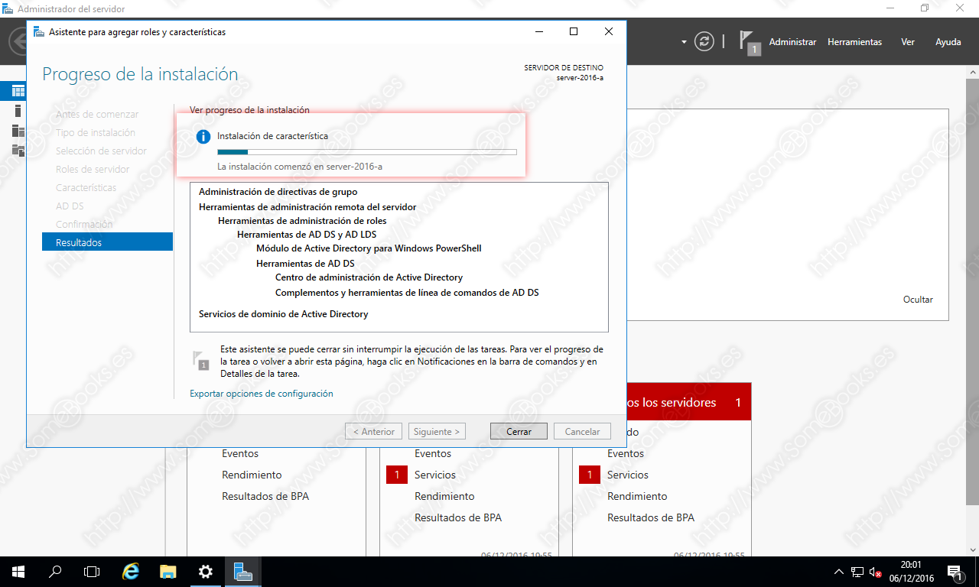Image resolution: width=979 pixels, height=587 pixels.
Task: Click the feature installation progress bar
Action: [x=366, y=151]
